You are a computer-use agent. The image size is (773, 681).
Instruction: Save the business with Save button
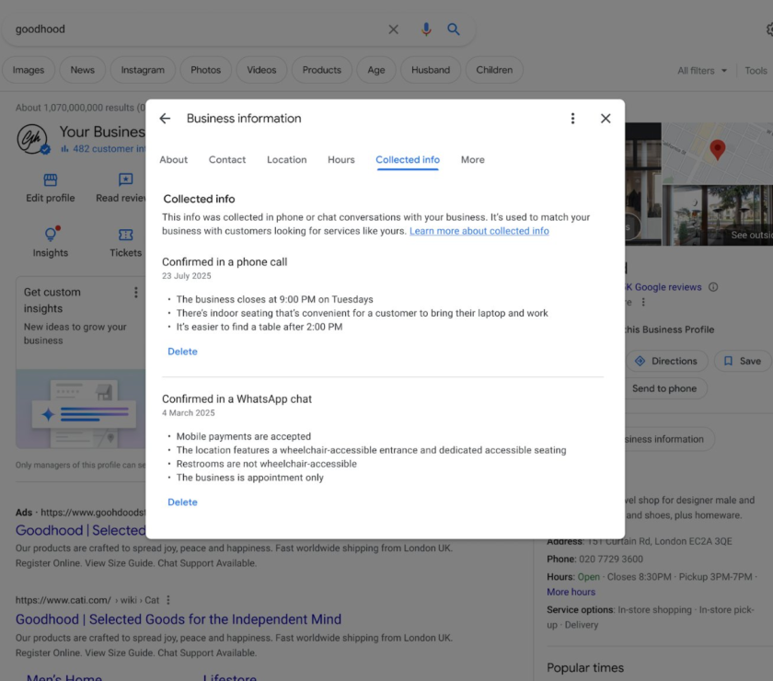[742, 361]
